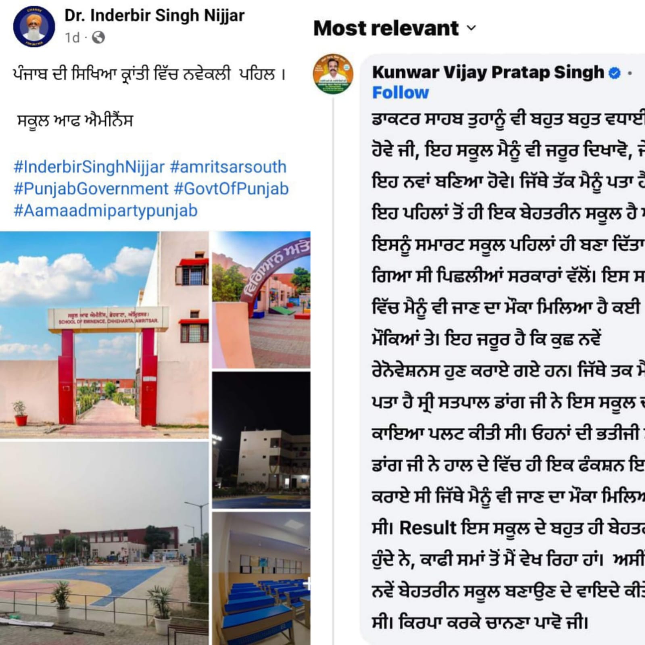Open Kunwar Vijay Pratap Singh's name link
This screenshot has height=645, width=645.
tap(488, 72)
